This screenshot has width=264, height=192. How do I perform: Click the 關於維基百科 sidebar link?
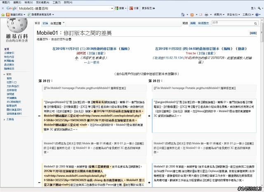[x=14, y=110]
